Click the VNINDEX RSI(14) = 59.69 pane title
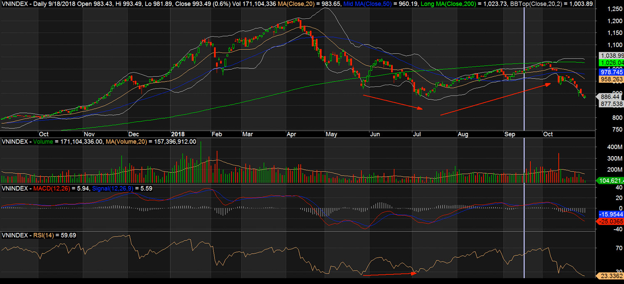Viewport: 624px width, 284px height. tap(39, 235)
